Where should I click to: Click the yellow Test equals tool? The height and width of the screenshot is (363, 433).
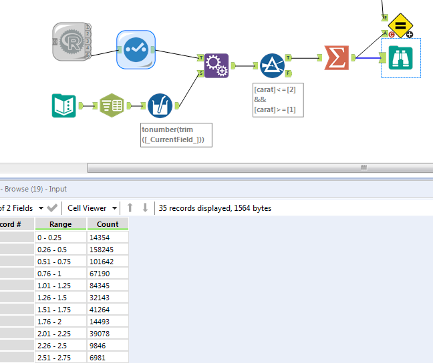tap(400, 25)
